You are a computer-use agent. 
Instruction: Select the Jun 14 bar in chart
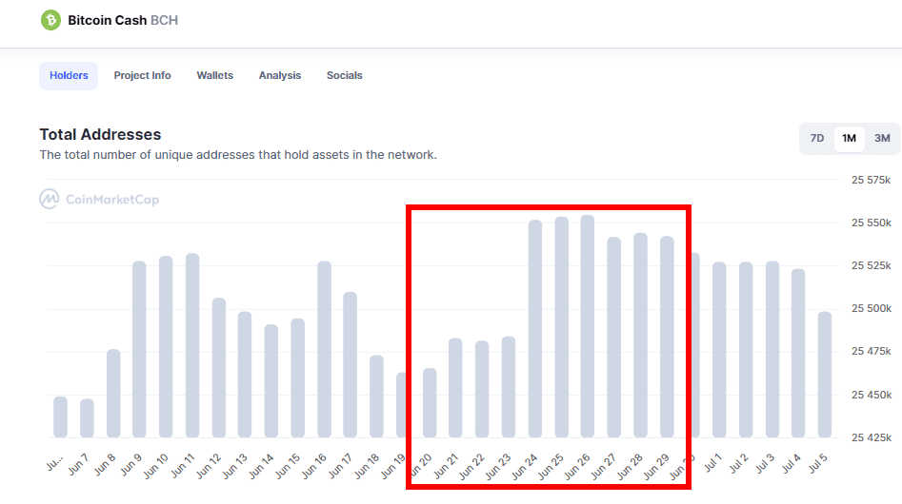tap(271, 380)
